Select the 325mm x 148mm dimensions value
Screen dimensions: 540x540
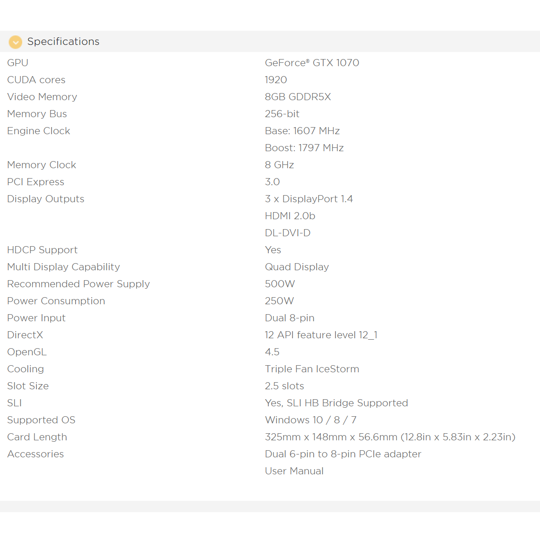coord(390,437)
